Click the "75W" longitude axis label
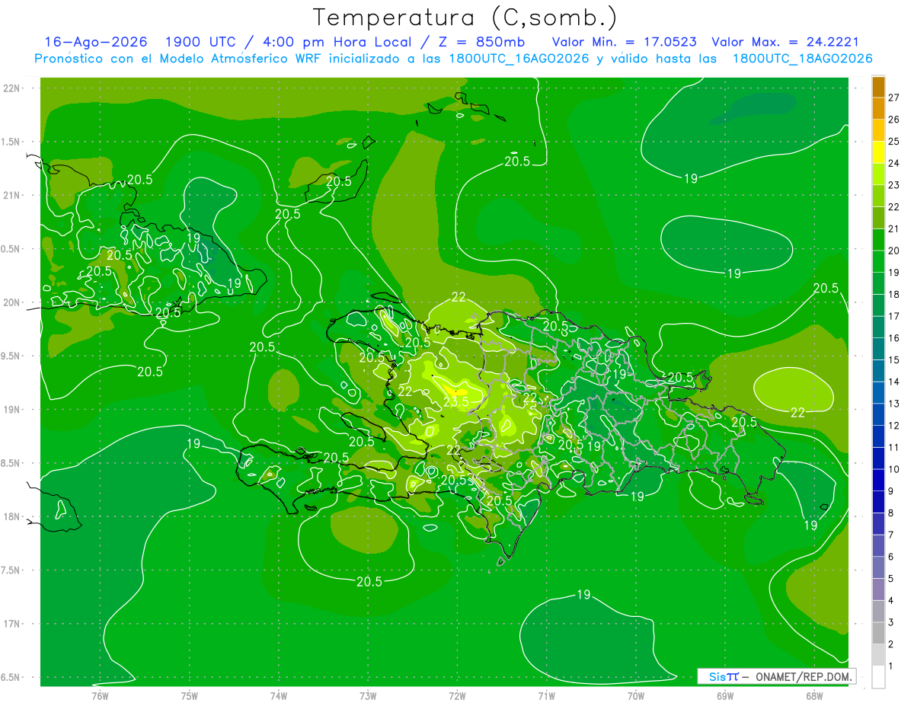 tap(190, 695)
